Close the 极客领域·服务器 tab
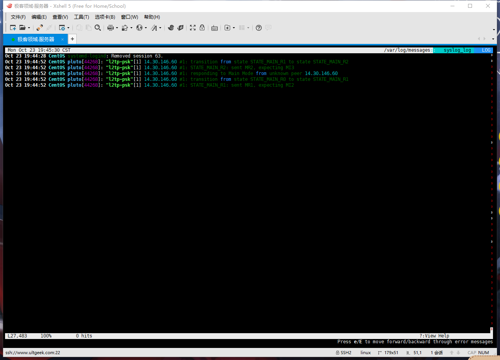The image size is (500, 360). (62, 39)
